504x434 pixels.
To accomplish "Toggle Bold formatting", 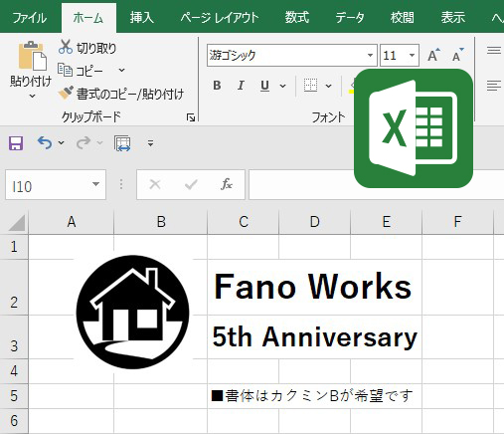I will tap(217, 86).
